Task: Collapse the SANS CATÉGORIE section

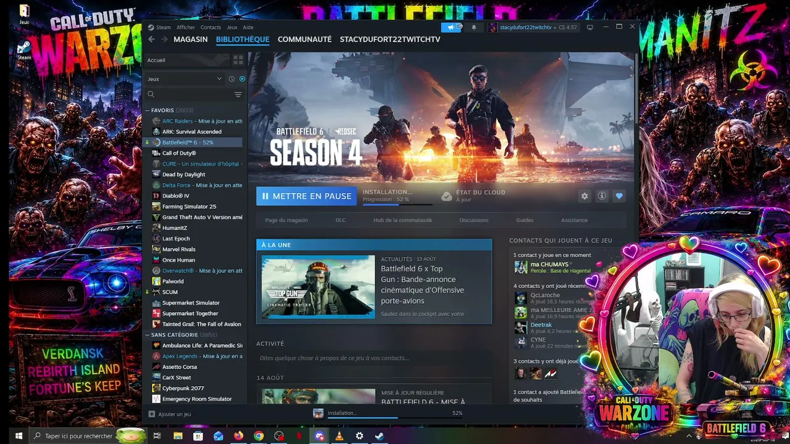Action: coord(148,335)
